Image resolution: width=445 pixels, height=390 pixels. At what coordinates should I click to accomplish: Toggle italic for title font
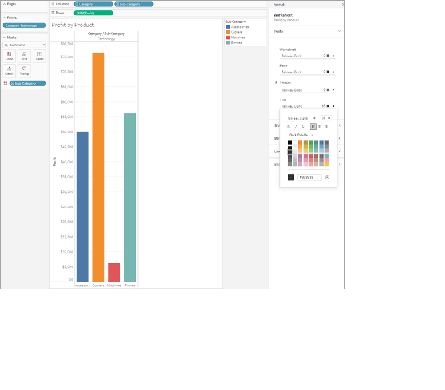point(296,127)
